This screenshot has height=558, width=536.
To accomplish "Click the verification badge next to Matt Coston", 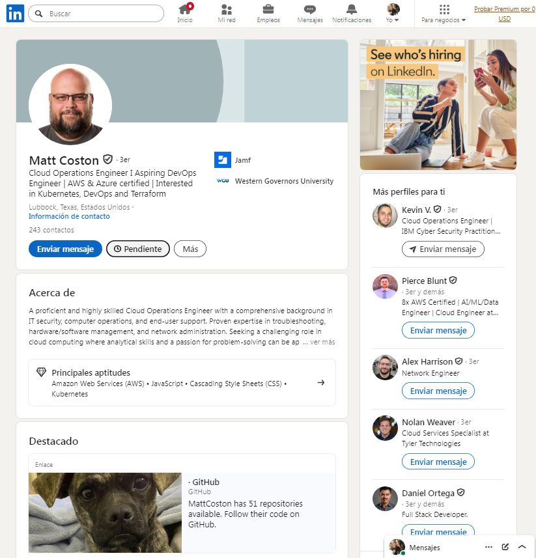I will click(x=108, y=159).
